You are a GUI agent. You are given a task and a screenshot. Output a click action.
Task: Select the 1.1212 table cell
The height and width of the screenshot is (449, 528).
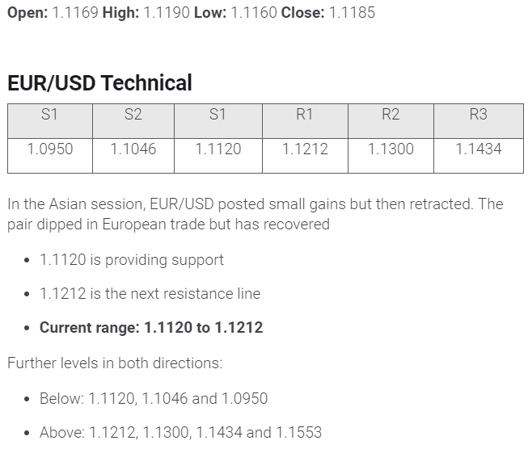click(304, 149)
